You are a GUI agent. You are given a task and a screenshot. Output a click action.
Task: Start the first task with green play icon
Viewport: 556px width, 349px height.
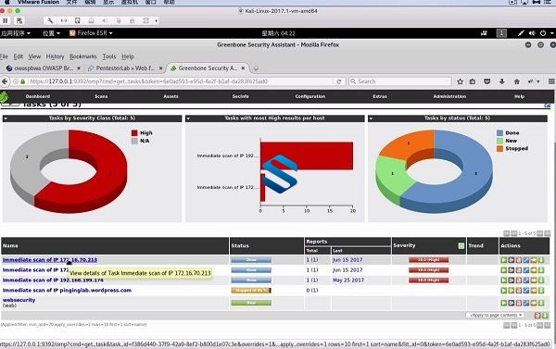(503, 260)
